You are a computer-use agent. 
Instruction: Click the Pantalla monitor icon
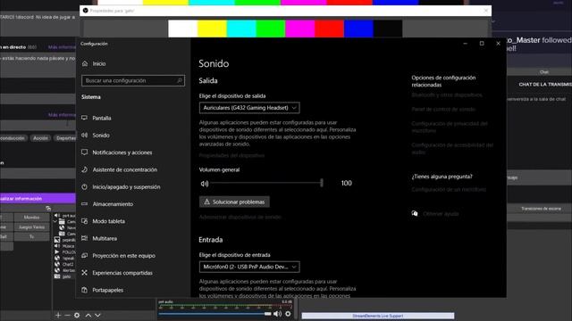(85, 118)
